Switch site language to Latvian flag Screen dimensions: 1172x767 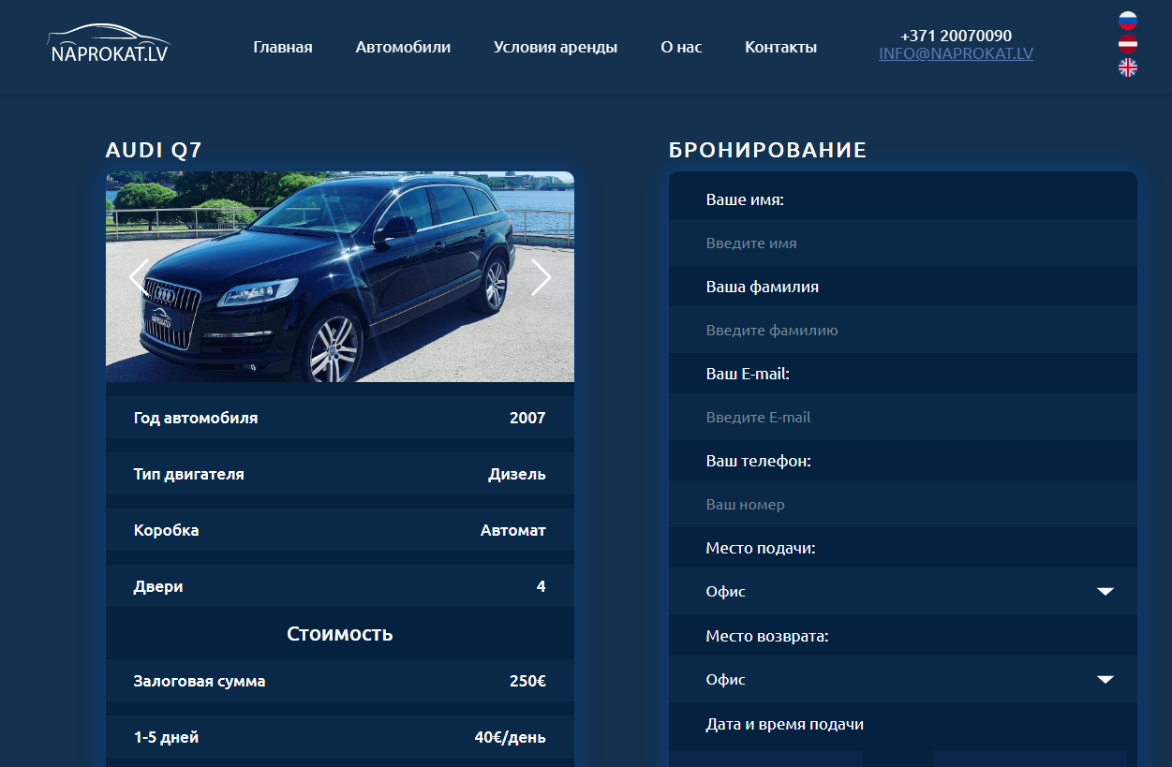coord(1128,44)
